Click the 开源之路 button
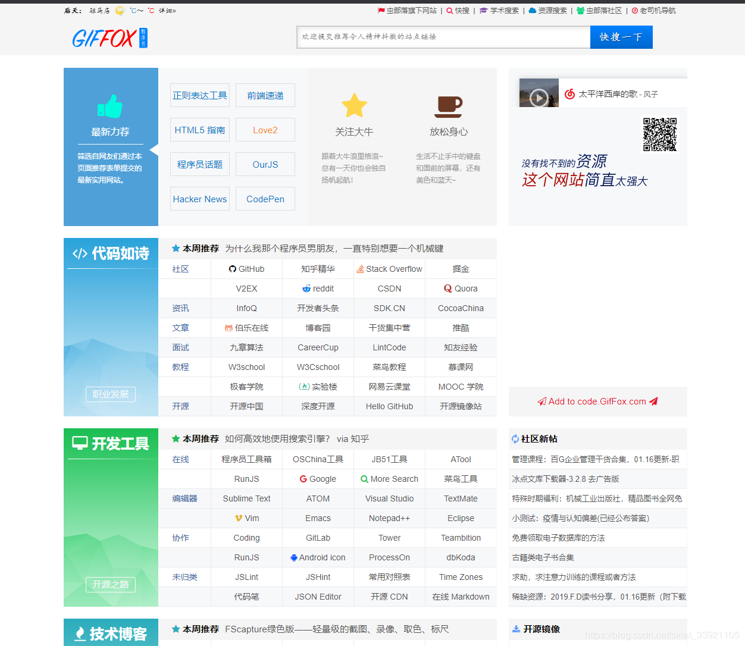 tap(111, 585)
